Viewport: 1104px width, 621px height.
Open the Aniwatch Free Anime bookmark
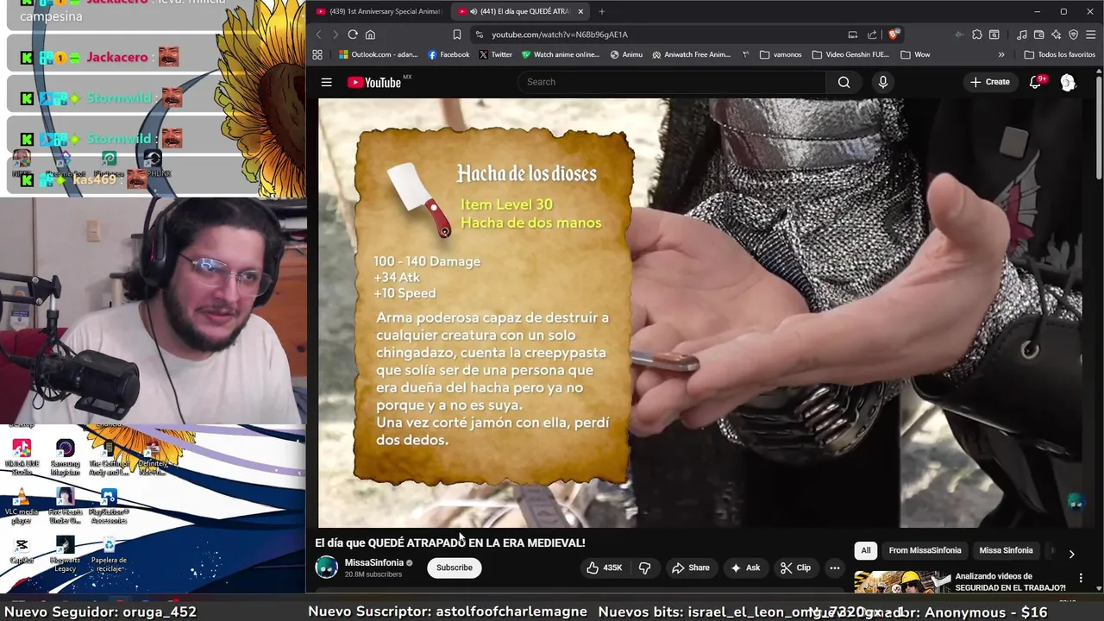coord(691,54)
